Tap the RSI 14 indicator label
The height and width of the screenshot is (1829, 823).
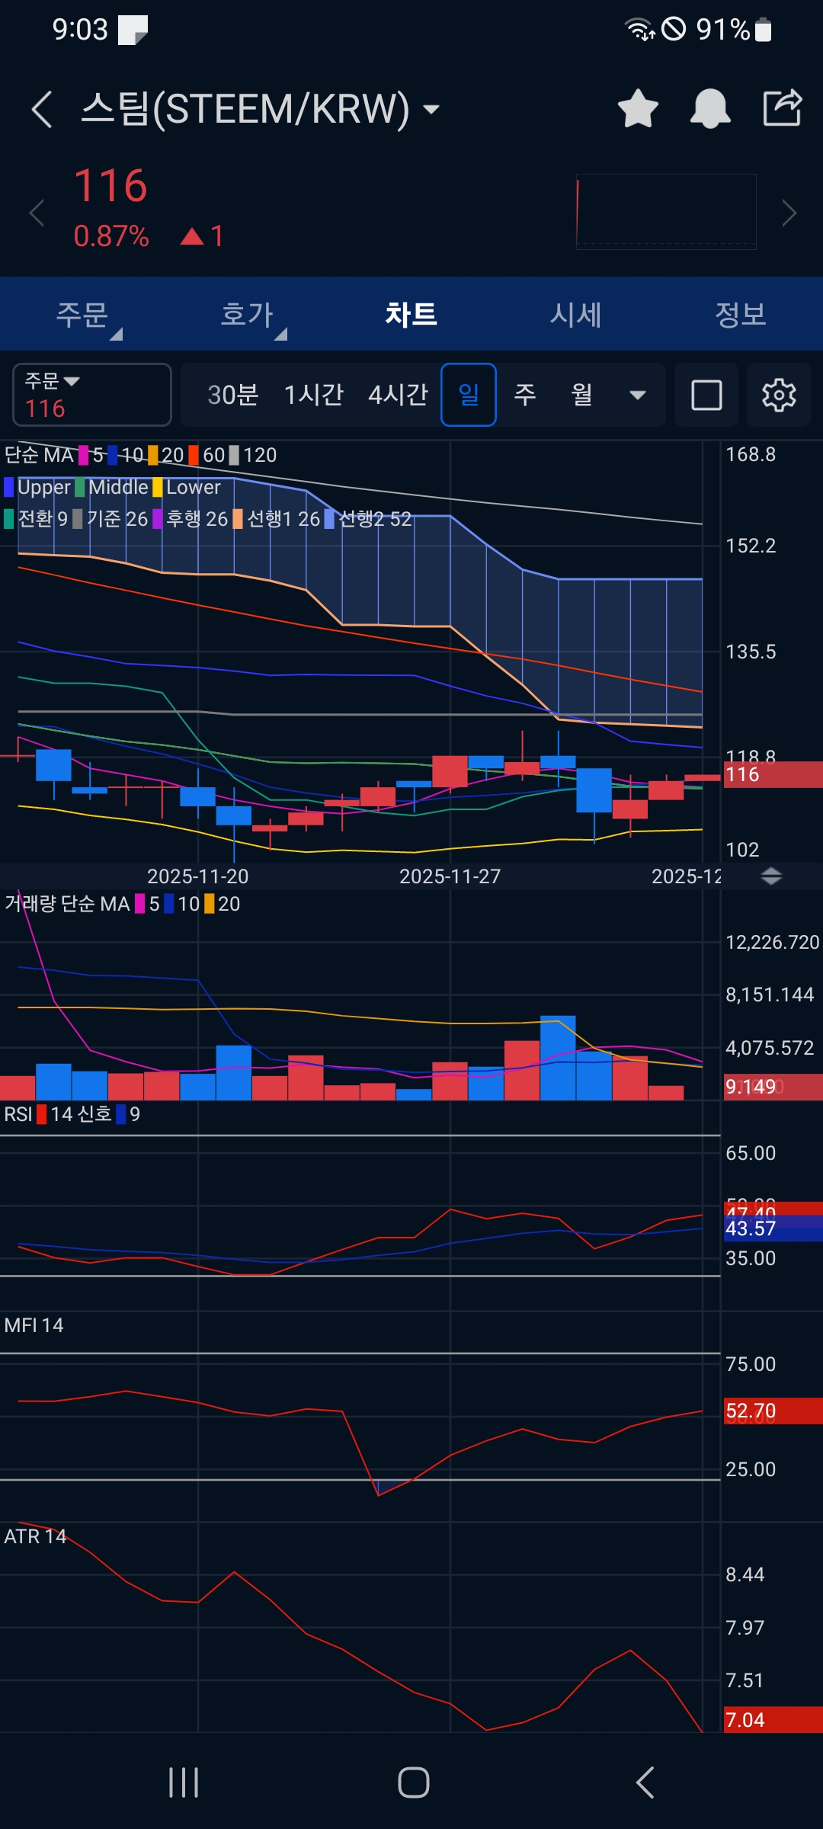tap(40, 1114)
